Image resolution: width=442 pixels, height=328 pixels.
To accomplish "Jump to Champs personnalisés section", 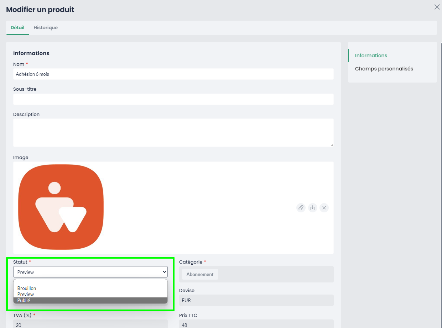I will pos(384,69).
